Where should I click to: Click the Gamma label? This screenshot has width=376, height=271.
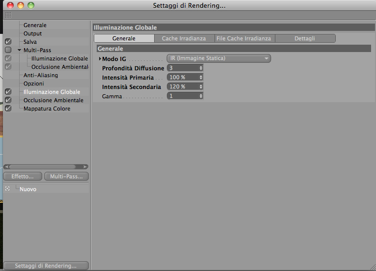pos(112,96)
